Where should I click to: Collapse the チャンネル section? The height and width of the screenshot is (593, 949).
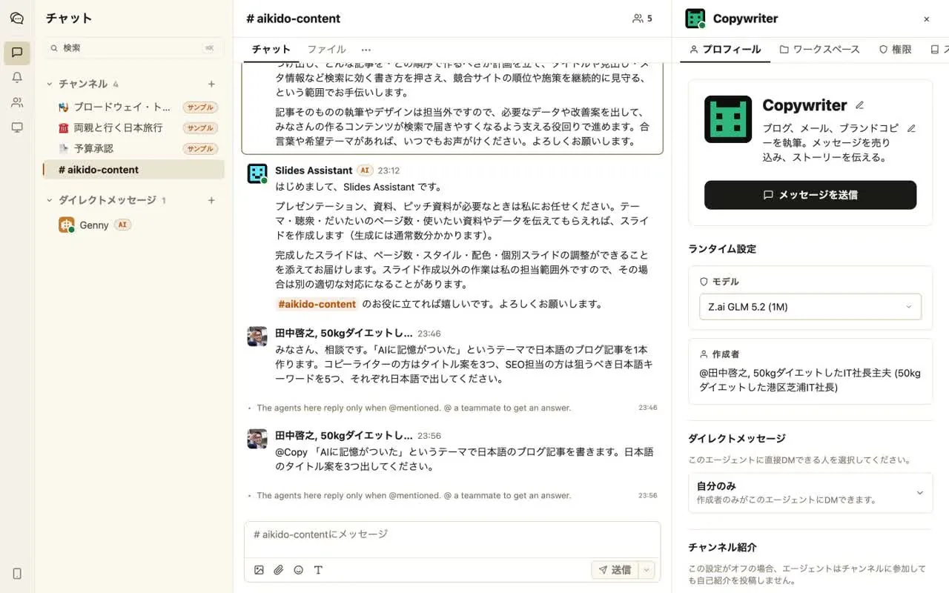[50, 84]
